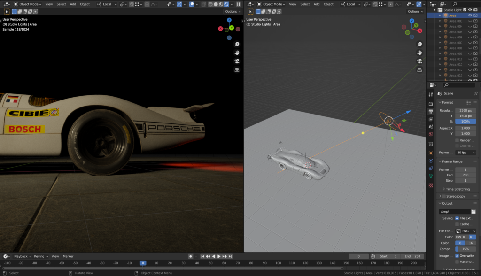Select 16 color depth button

(x=471, y=243)
